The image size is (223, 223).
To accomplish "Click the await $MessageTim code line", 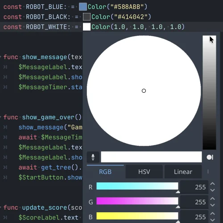I will 50,137.
